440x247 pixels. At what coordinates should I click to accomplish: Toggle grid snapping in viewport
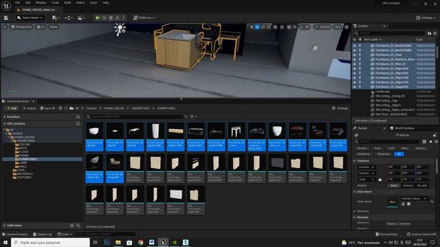tap(289, 27)
